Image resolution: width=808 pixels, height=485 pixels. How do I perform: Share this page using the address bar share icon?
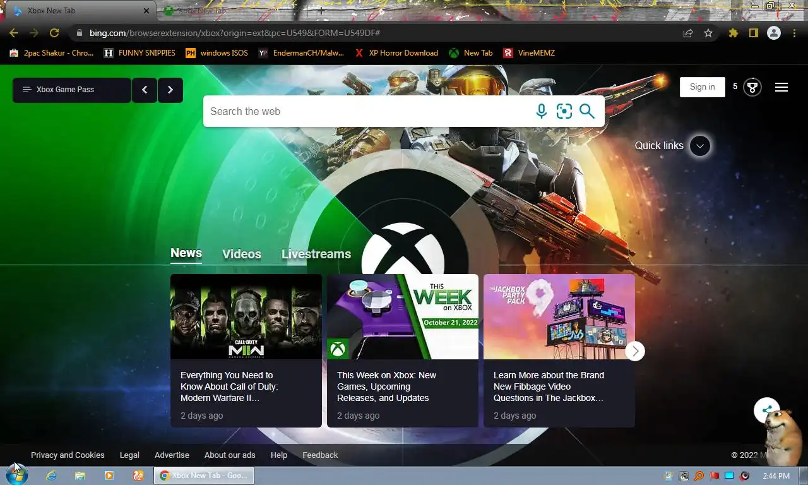pyautogui.click(x=688, y=33)
